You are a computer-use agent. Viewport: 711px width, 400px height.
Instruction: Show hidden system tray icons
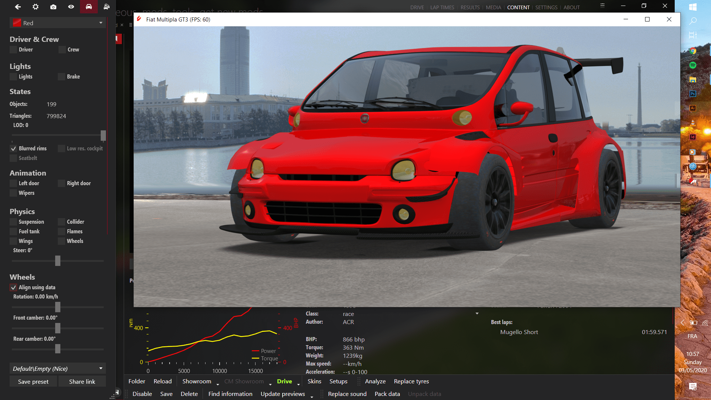coord(682,323)
